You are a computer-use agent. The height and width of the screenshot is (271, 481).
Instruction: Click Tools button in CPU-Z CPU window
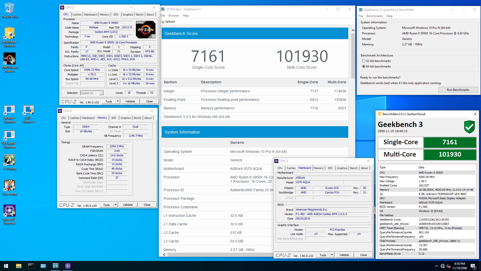pos(109,101)
